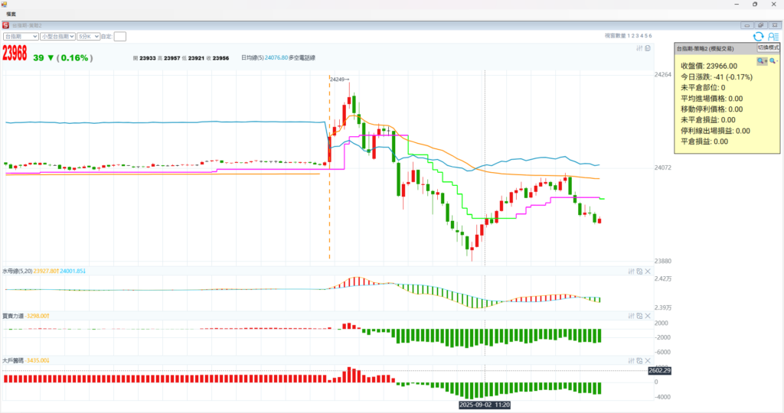Open the user list icon next to refresh

click(x=773, y=36)
